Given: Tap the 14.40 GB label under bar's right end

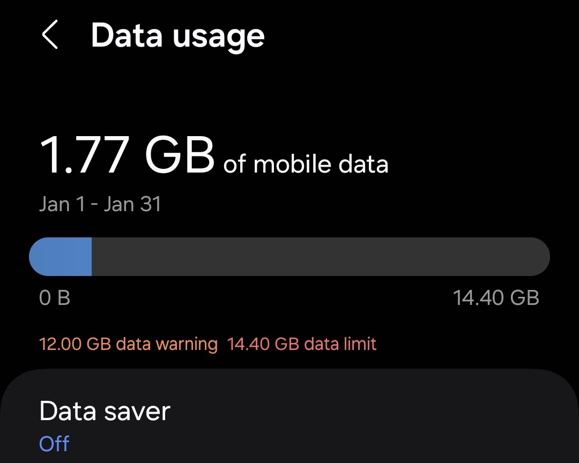Looking at the screenshot, I should 496,297.
